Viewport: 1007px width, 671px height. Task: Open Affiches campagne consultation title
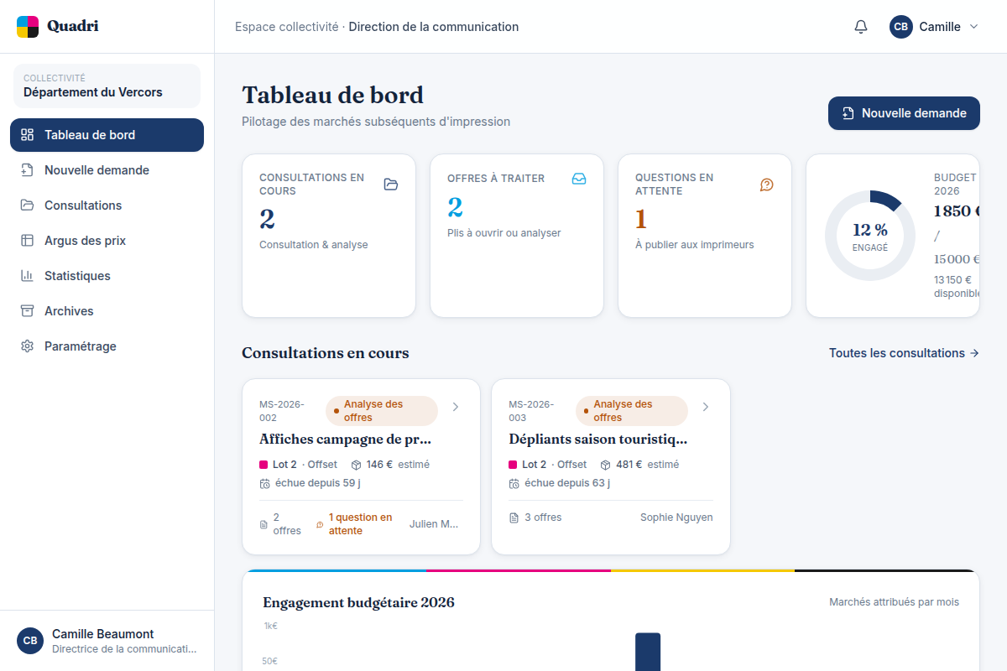coord(345,439)
